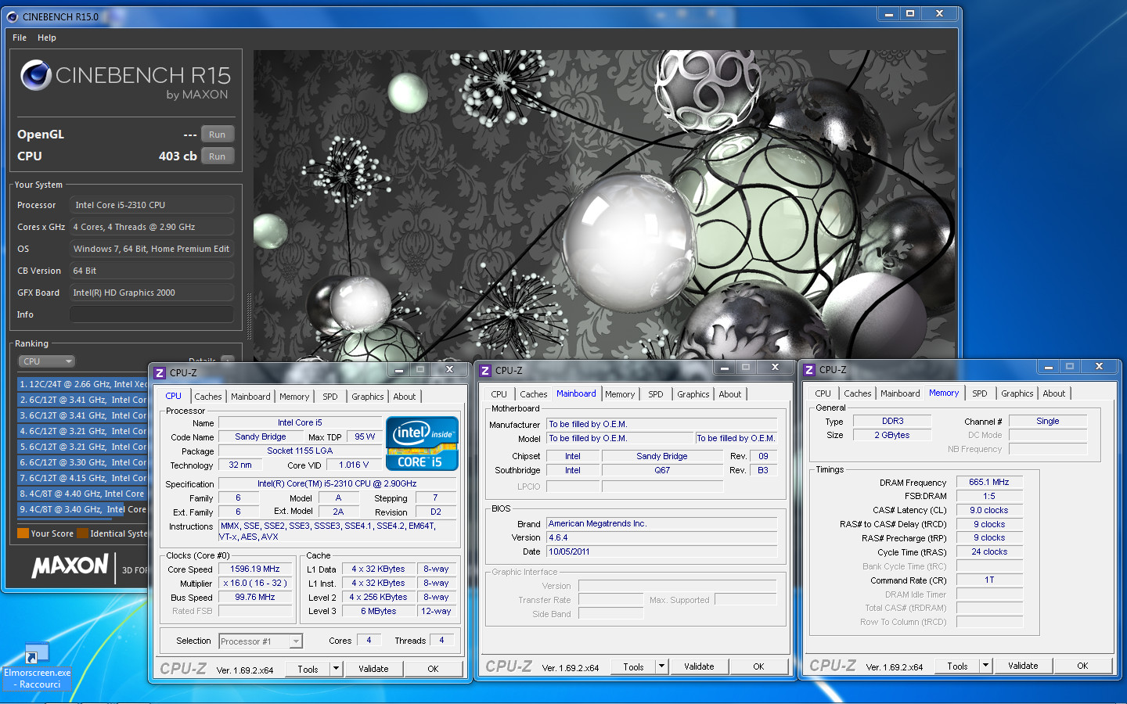Run the CPU benchmark
The image size is (1127, 704).
tap(218, 156)
